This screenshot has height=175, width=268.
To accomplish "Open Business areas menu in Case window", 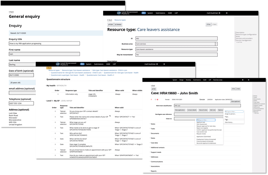I will [x=218, y=80].
